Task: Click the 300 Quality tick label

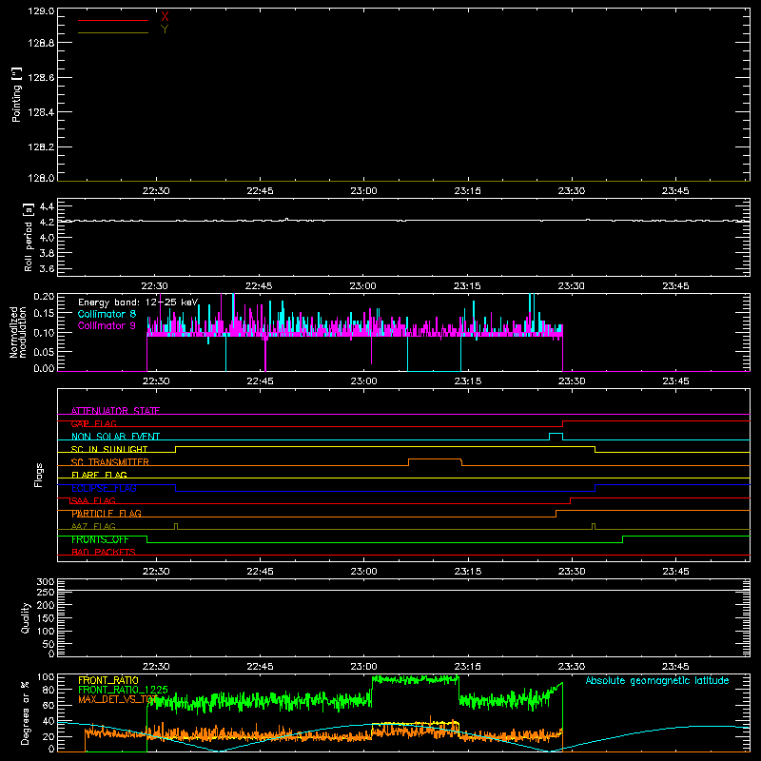Action: click(46, 582)
